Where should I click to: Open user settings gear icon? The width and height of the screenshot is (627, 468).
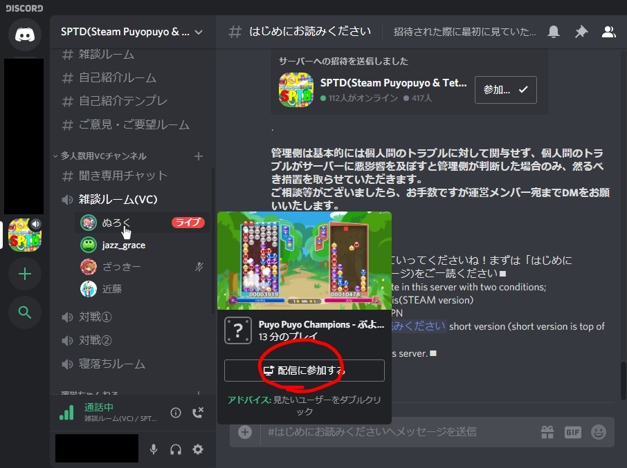point(198,449)
